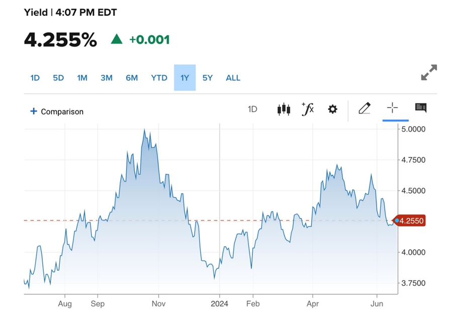Select the highlighted 1Y range
The image size is (453, 326).
185,78
